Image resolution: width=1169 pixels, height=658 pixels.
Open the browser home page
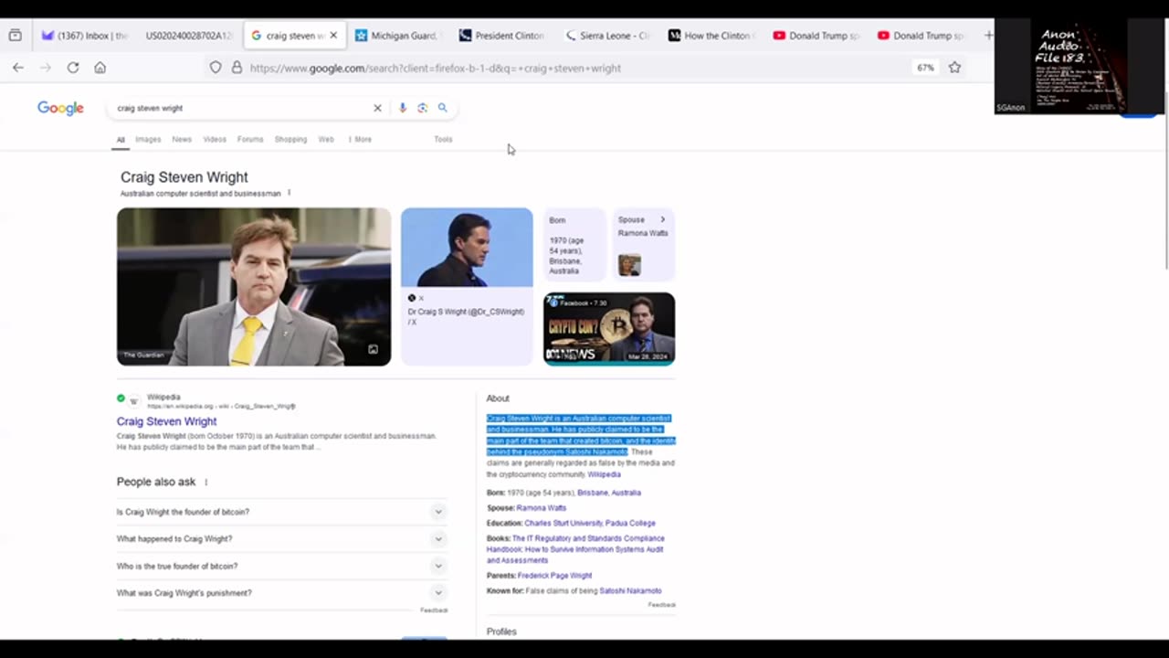[x=100, y=68]
